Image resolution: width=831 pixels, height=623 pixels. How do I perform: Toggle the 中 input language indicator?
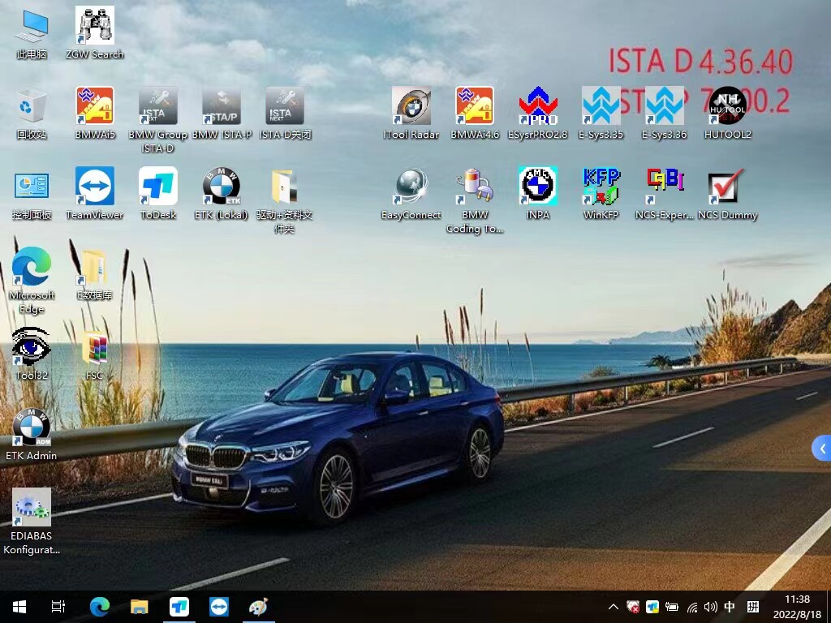730,607
